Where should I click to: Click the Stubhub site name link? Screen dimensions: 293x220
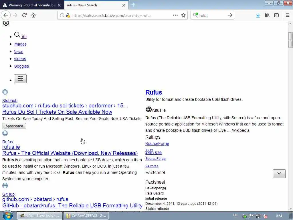pos(10,101)
